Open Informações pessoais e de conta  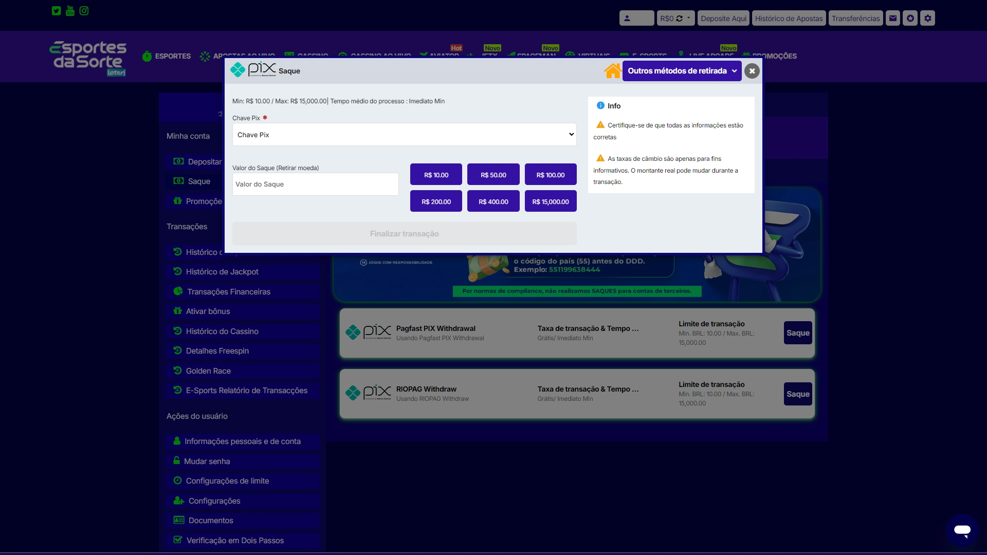(x=243, y=441)
